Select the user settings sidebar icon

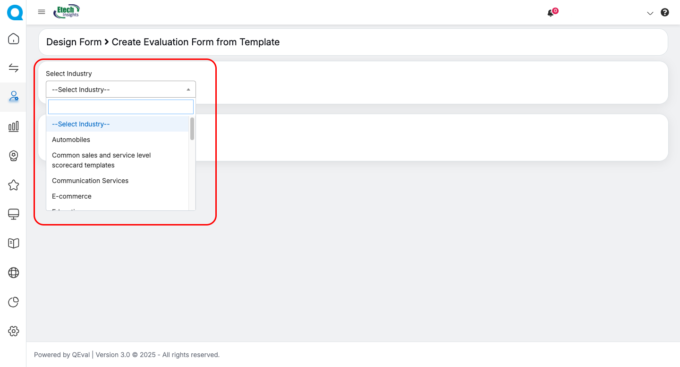pos(14,97)
